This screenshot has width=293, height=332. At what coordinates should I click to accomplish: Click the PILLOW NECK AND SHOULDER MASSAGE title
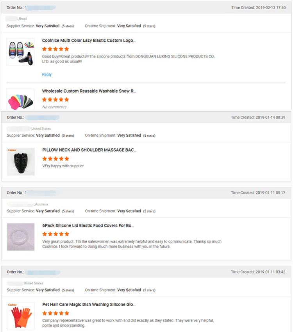tap(89, 150)
